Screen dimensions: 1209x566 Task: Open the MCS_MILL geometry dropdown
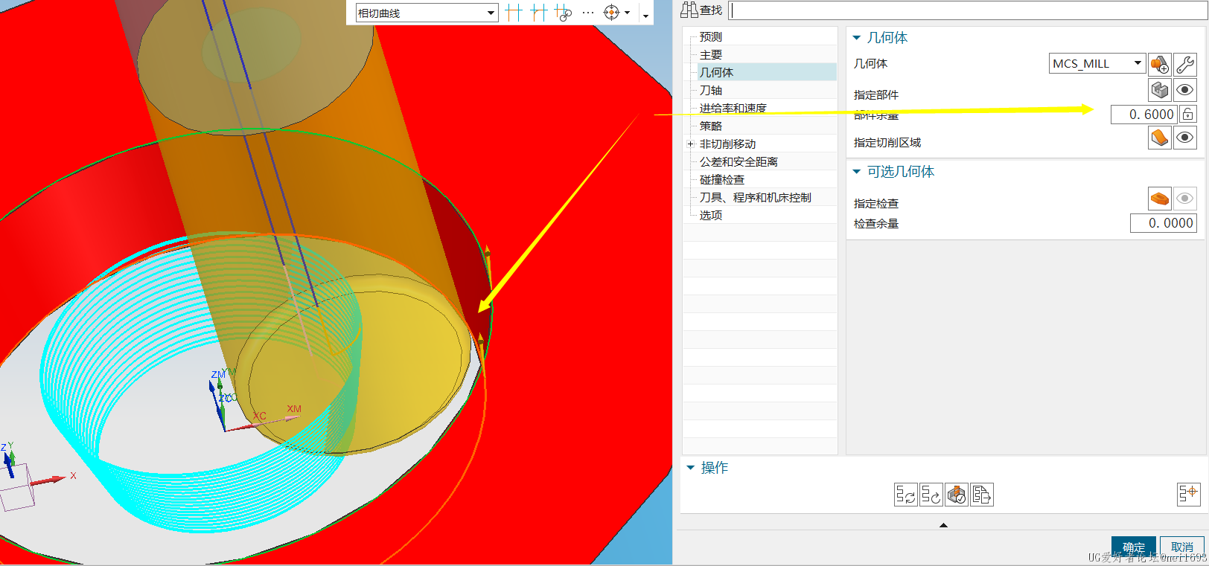pyautogui.click(x=1097, y=63)
